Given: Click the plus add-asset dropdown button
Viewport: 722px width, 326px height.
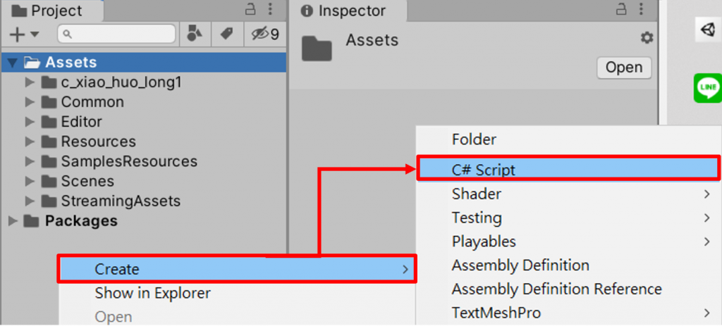Looking at the screenshot, I should (24, 35).
